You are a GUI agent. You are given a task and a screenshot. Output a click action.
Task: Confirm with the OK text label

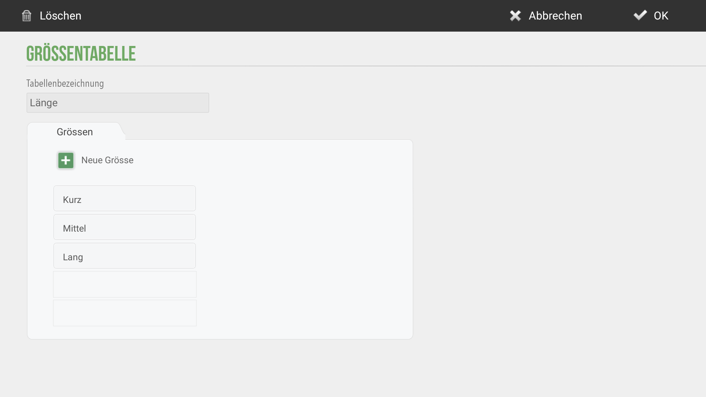click(661, 16)
